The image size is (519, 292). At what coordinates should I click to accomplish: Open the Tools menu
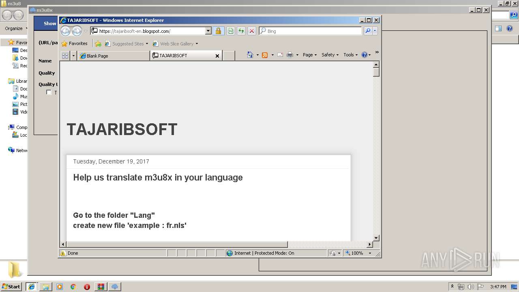coord(350,55)
